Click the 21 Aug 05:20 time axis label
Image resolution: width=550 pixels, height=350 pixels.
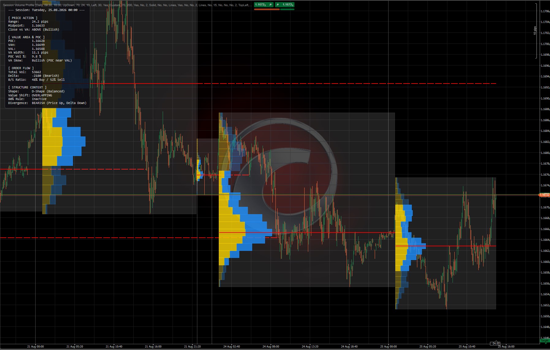click(x=75, y=347)
